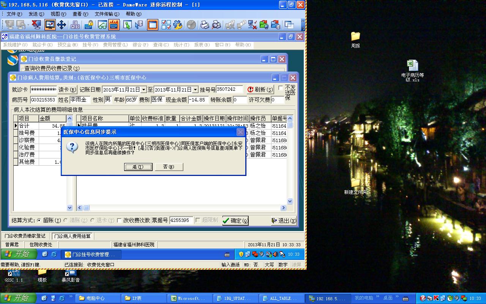Select the 电子病历等级.xls desktop file
Screen dimensions: 486x304
point(412,71)
